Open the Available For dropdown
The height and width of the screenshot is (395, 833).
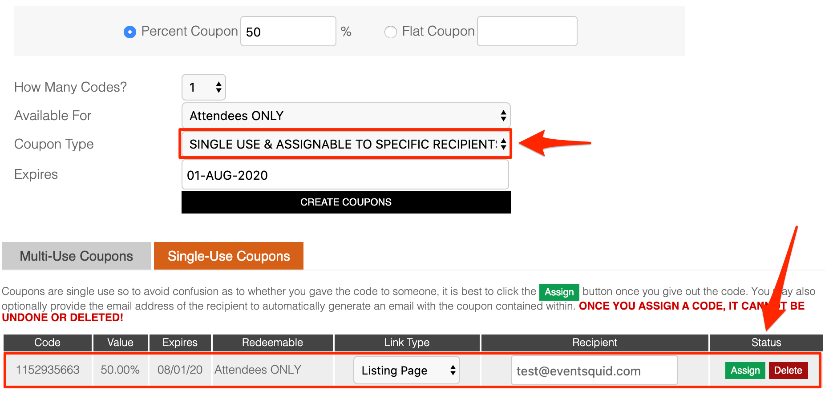coord(346,116)
